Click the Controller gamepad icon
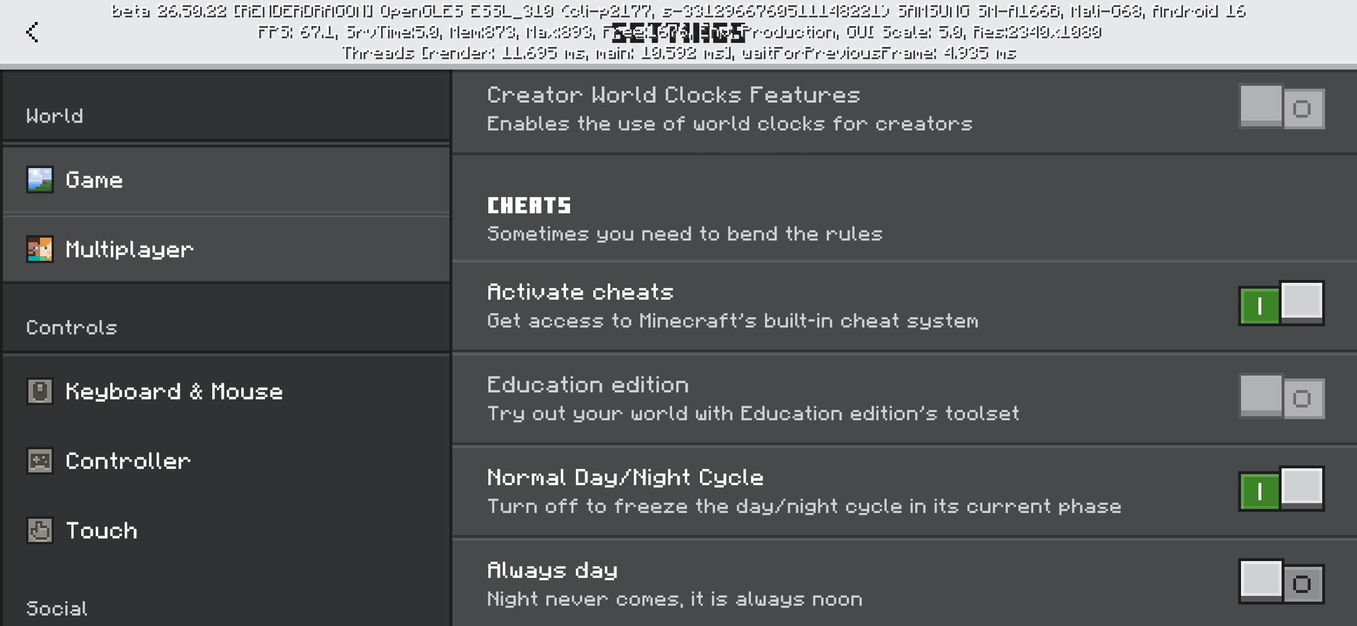The image size is (1357, 626). [x=40, y=461]
